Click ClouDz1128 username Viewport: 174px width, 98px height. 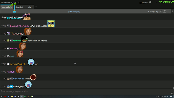coord(19,79)
